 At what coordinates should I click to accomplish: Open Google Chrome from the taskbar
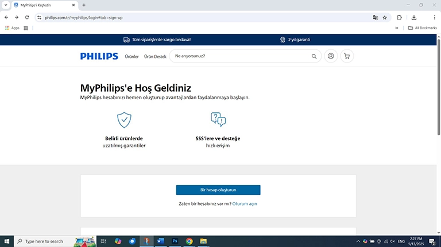click(x=189, y=241)
